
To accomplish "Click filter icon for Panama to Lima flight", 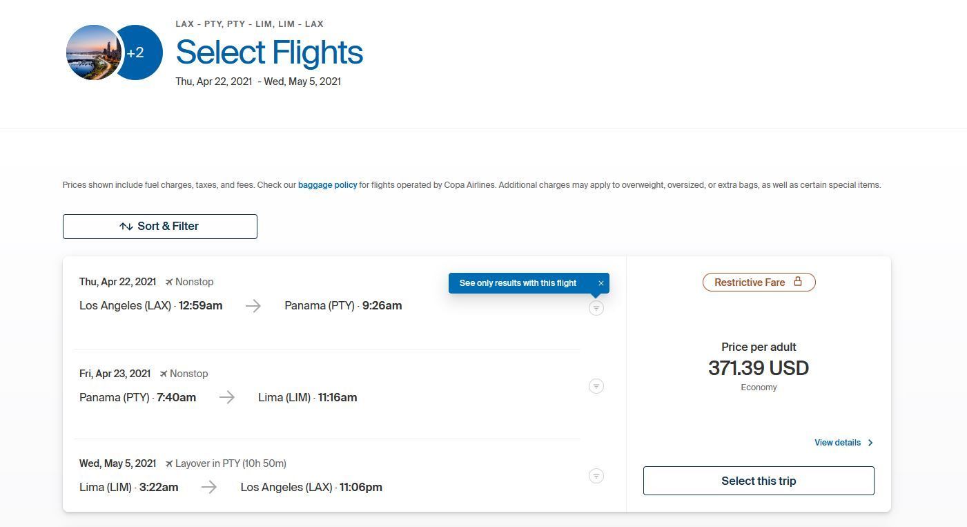I will tap(596, 386).
